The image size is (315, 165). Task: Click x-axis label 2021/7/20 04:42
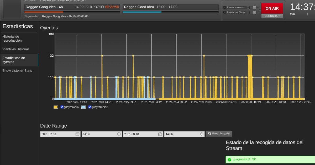pos(151,102)
